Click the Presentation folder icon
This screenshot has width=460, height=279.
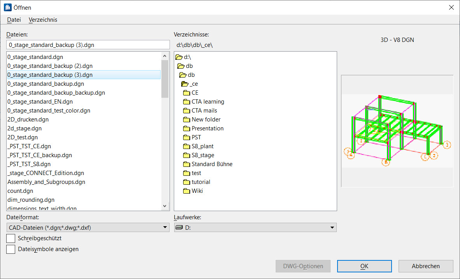tap(187, 128)
